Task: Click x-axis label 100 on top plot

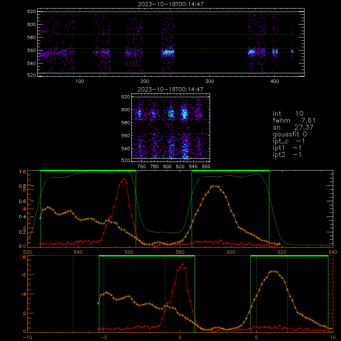Action: click(79, 81)
